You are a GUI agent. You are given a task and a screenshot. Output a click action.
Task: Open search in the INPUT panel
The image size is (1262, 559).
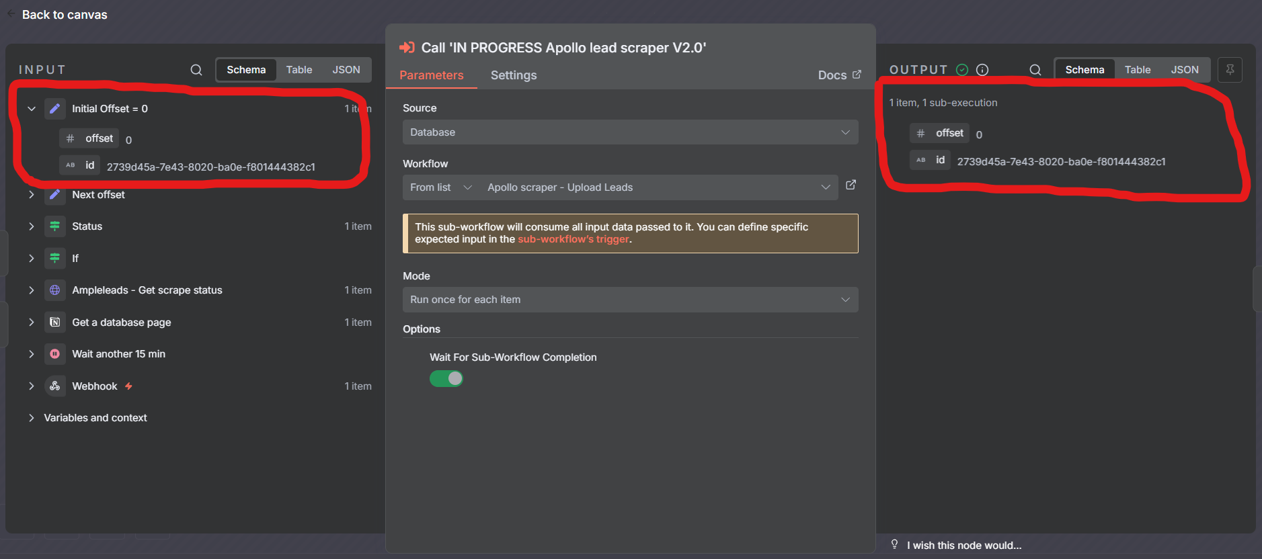196,69
